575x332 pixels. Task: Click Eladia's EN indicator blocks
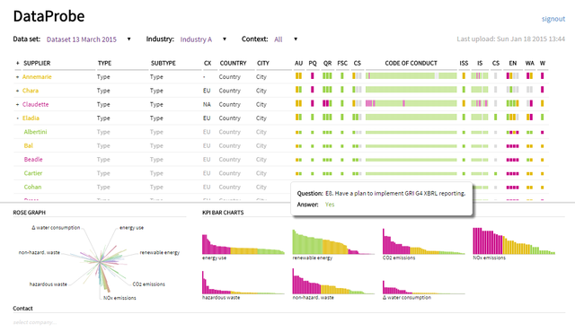(513, 118)
